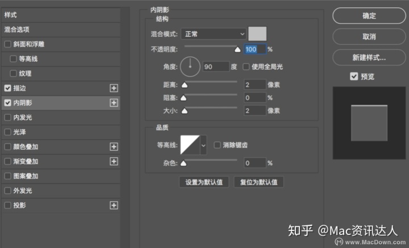
Task: Enable 内发光 checkbox
Action: pyautogui.click(x=7, y=118)
